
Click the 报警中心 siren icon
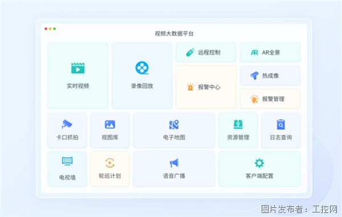190,87
